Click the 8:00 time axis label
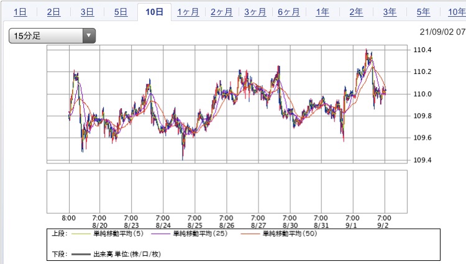 [x=68, y=218]
